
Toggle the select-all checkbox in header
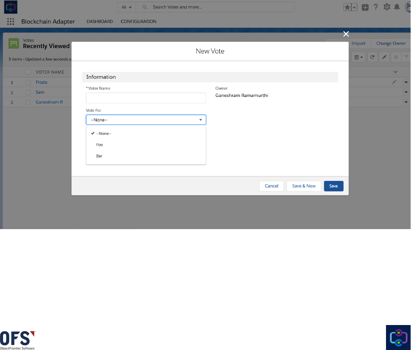pyautogui.click(x=28, y=72)
